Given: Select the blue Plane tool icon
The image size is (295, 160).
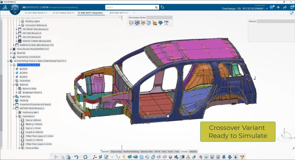Looking at the screenshot, I should pos(100,157).
